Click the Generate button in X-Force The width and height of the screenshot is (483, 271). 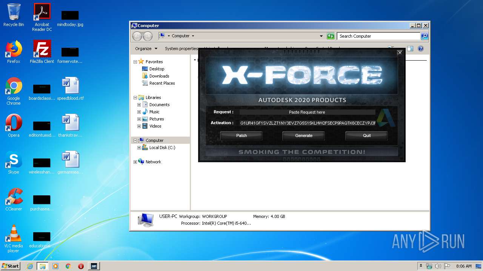(304, 135)
